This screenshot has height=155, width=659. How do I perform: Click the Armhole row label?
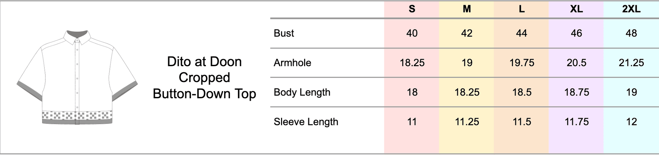point(292,62)
